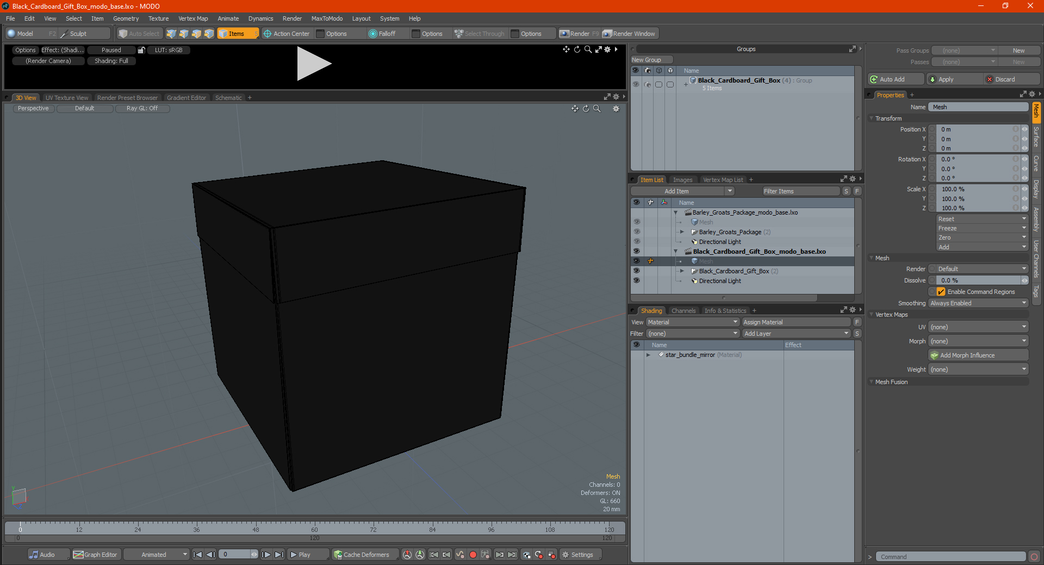Click the Ray GL: Off button
The image size is (1044, 565).
[x=142, y=109]
